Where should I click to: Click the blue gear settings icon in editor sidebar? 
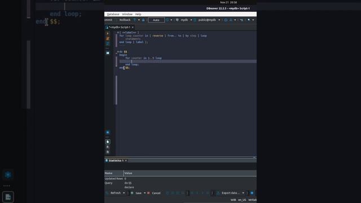coord(108,133)
